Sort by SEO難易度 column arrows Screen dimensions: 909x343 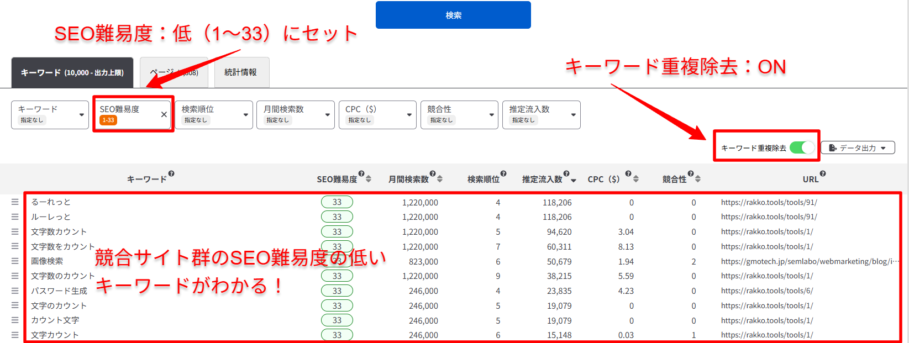(369, 179)
